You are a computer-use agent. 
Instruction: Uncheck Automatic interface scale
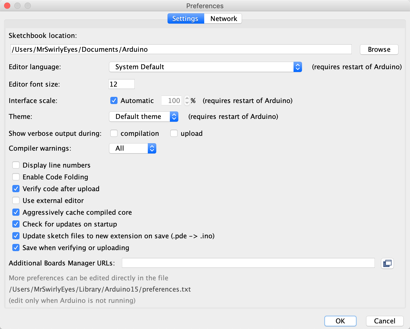coord(114,101)
